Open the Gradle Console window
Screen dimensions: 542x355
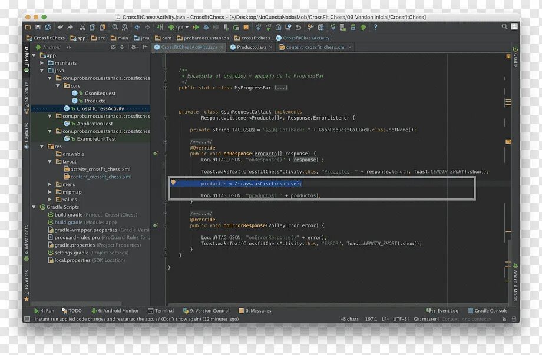(488, 311)
